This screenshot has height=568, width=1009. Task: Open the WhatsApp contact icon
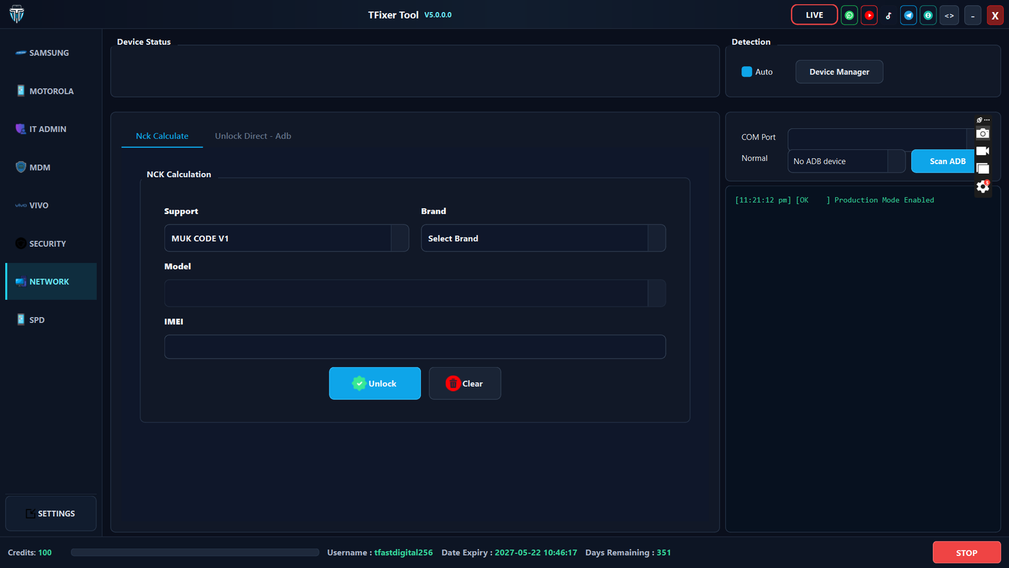[849, 15]
